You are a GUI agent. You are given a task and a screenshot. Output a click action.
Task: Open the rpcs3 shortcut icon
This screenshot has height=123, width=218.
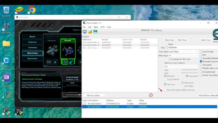pos(6,80)
